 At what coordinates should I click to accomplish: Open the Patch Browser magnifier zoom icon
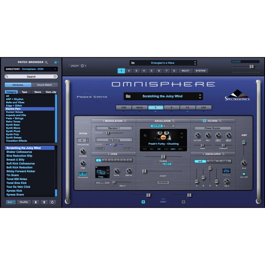(46, 62)
